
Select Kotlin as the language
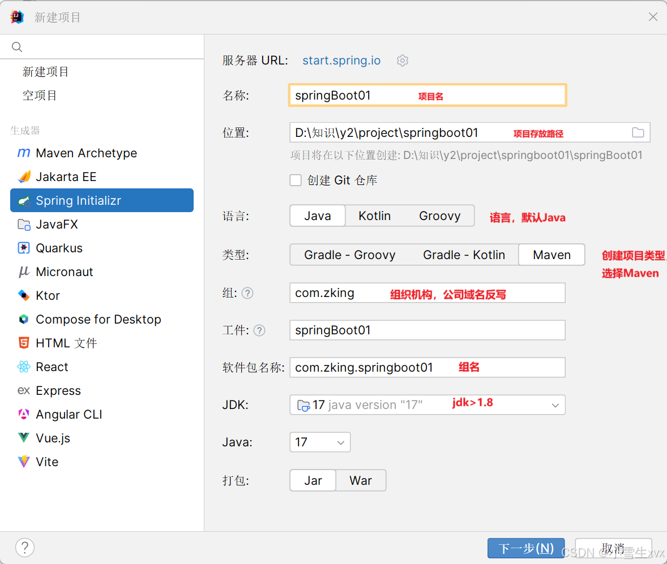(x=374, y=216)
